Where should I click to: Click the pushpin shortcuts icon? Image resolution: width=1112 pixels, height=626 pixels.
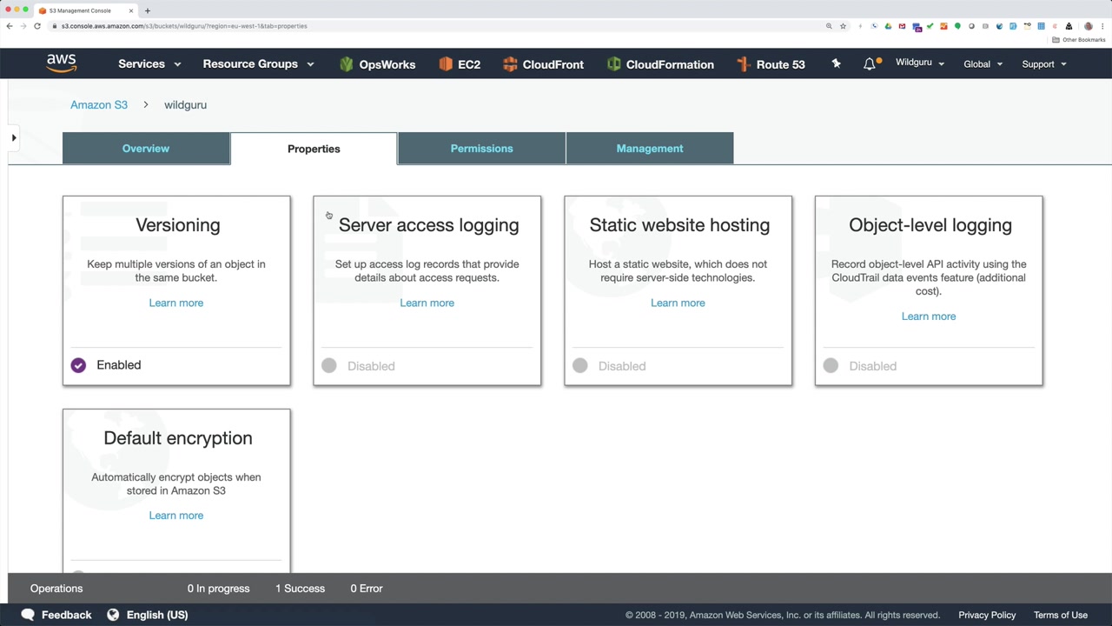pyautogui.click(x=836, y=63)
